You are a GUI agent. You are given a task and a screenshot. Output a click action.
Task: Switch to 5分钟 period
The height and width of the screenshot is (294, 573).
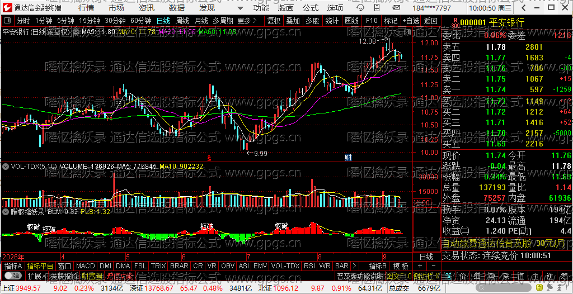coord(66,21)
